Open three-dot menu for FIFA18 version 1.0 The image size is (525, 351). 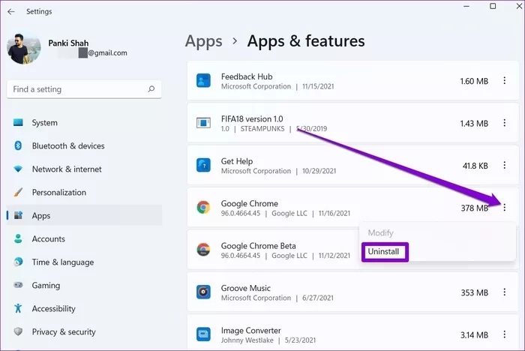[504, 123]
